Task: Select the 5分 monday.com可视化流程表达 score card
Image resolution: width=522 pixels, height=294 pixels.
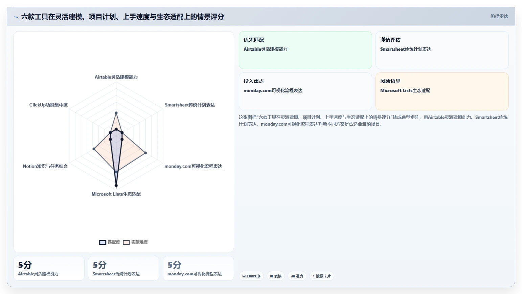Action: 198,268
